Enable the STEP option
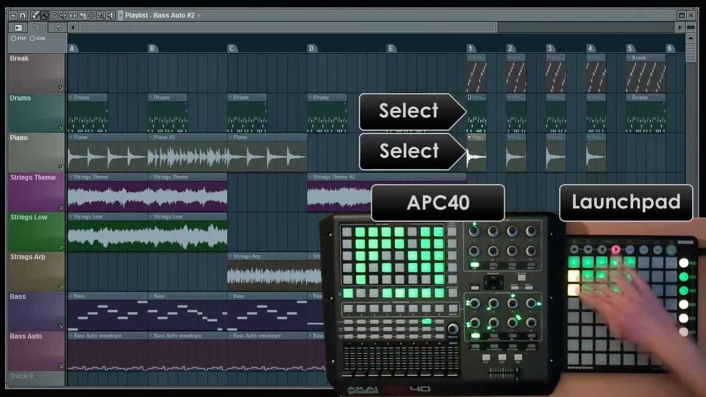706x397 pixels. 19,38
